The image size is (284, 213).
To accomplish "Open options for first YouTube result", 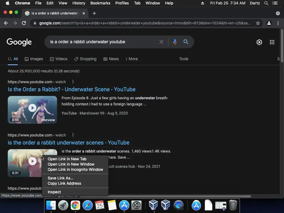I will pos(73,82).
